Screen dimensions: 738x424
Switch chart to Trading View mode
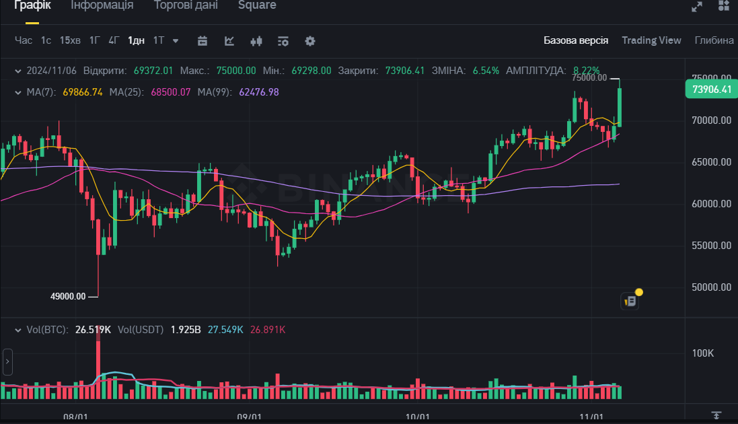(x=651, y=40)
